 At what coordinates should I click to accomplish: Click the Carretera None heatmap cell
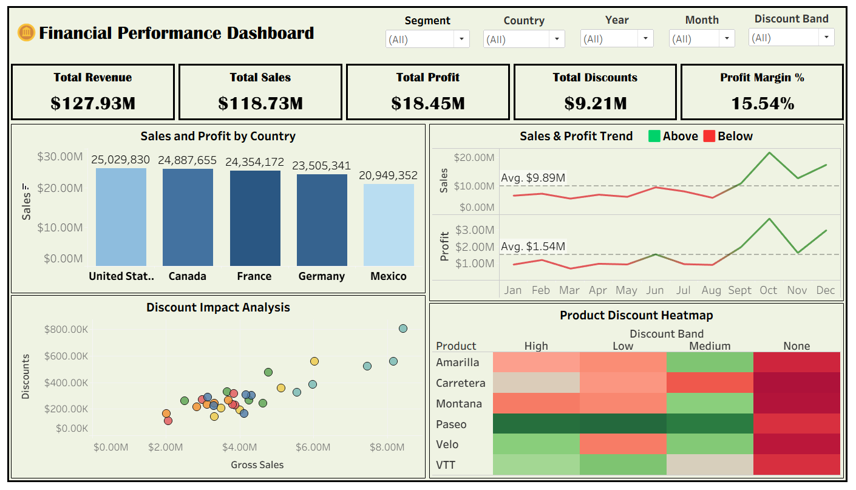[797, 383]
